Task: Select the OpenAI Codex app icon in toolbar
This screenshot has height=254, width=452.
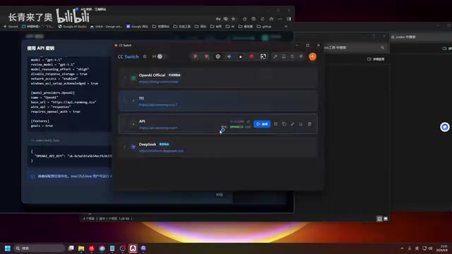Action: tap(218, 56)
